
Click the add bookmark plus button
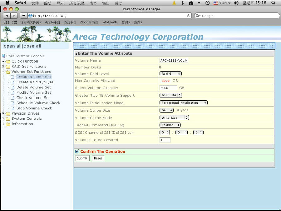(x=24, y=16)
